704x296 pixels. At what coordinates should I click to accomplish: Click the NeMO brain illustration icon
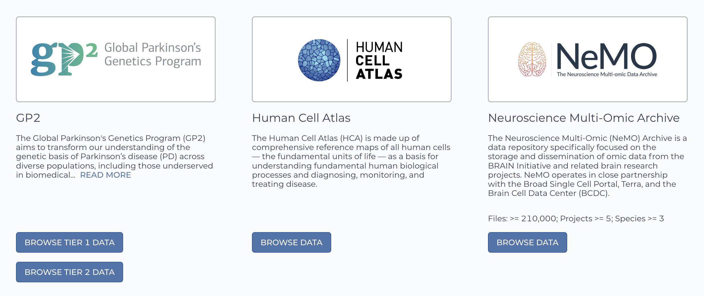tap(532, 60)
